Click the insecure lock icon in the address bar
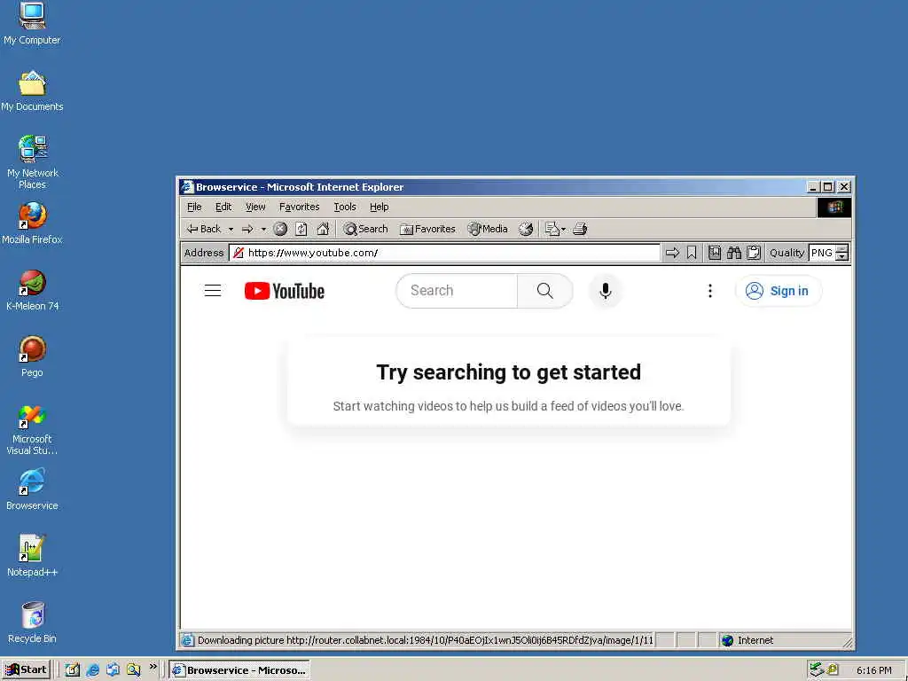The height and width of the screenshot is (681, 908). click(x=238, y=253)
